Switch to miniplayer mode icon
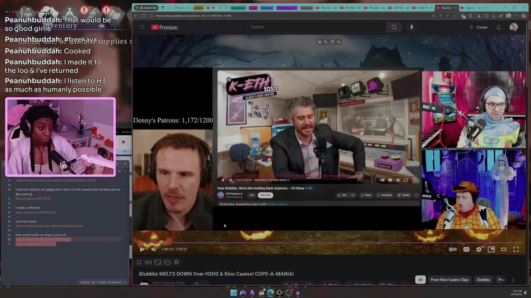The image size is (531, 298). [491, 249]
